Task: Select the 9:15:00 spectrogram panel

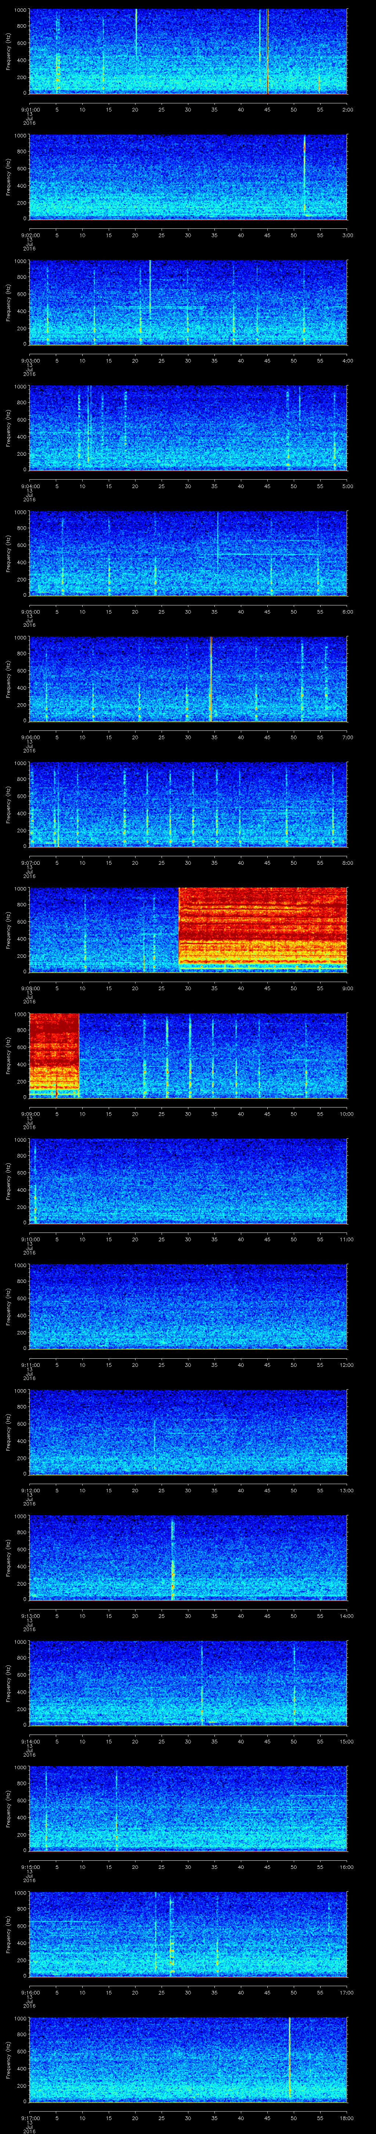Action: 188,1808
